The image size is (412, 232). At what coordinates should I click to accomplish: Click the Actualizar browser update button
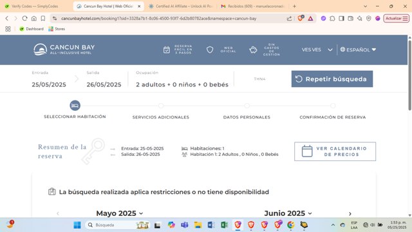point(397,19)
